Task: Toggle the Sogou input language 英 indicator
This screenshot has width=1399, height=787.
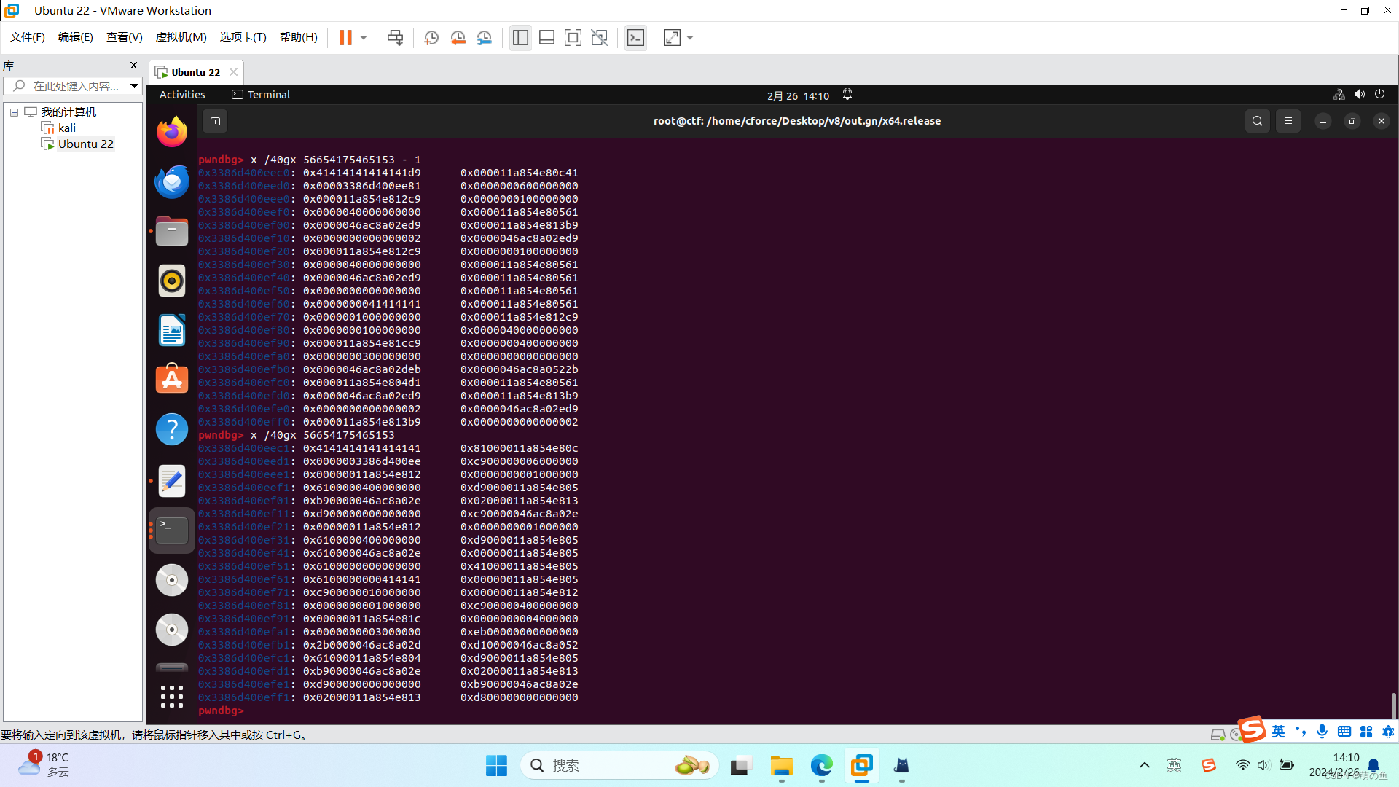Action: pyautogui.click(x=1279, y=732)
